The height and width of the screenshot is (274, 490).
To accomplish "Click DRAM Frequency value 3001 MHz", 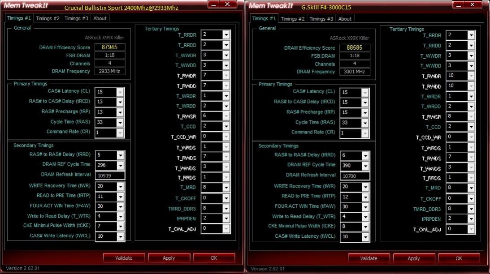I will click(x=355, y=72).
